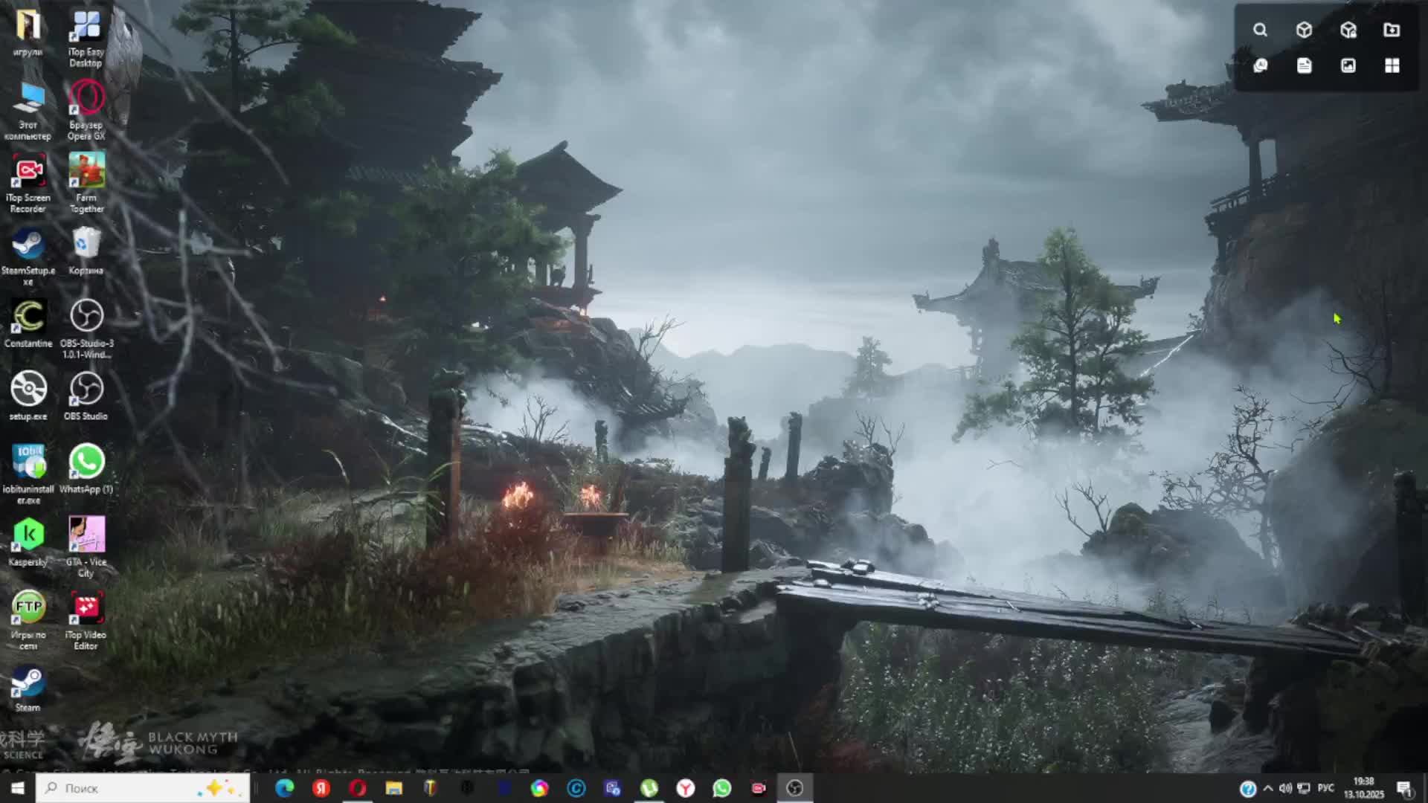Select the Корзина recycle bin icon
The width and height of the screenshot is (1428, 803).
point(86,250)
